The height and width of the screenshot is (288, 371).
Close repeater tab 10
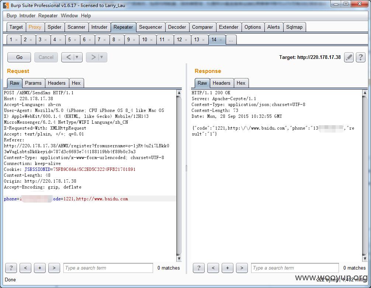[x=152, y=40]
